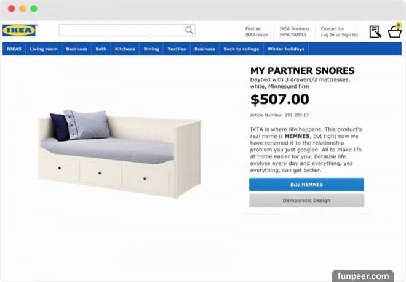Click the yellow minimize window dot
Viewport: 406px width, 282px height.
click(23, 9)
